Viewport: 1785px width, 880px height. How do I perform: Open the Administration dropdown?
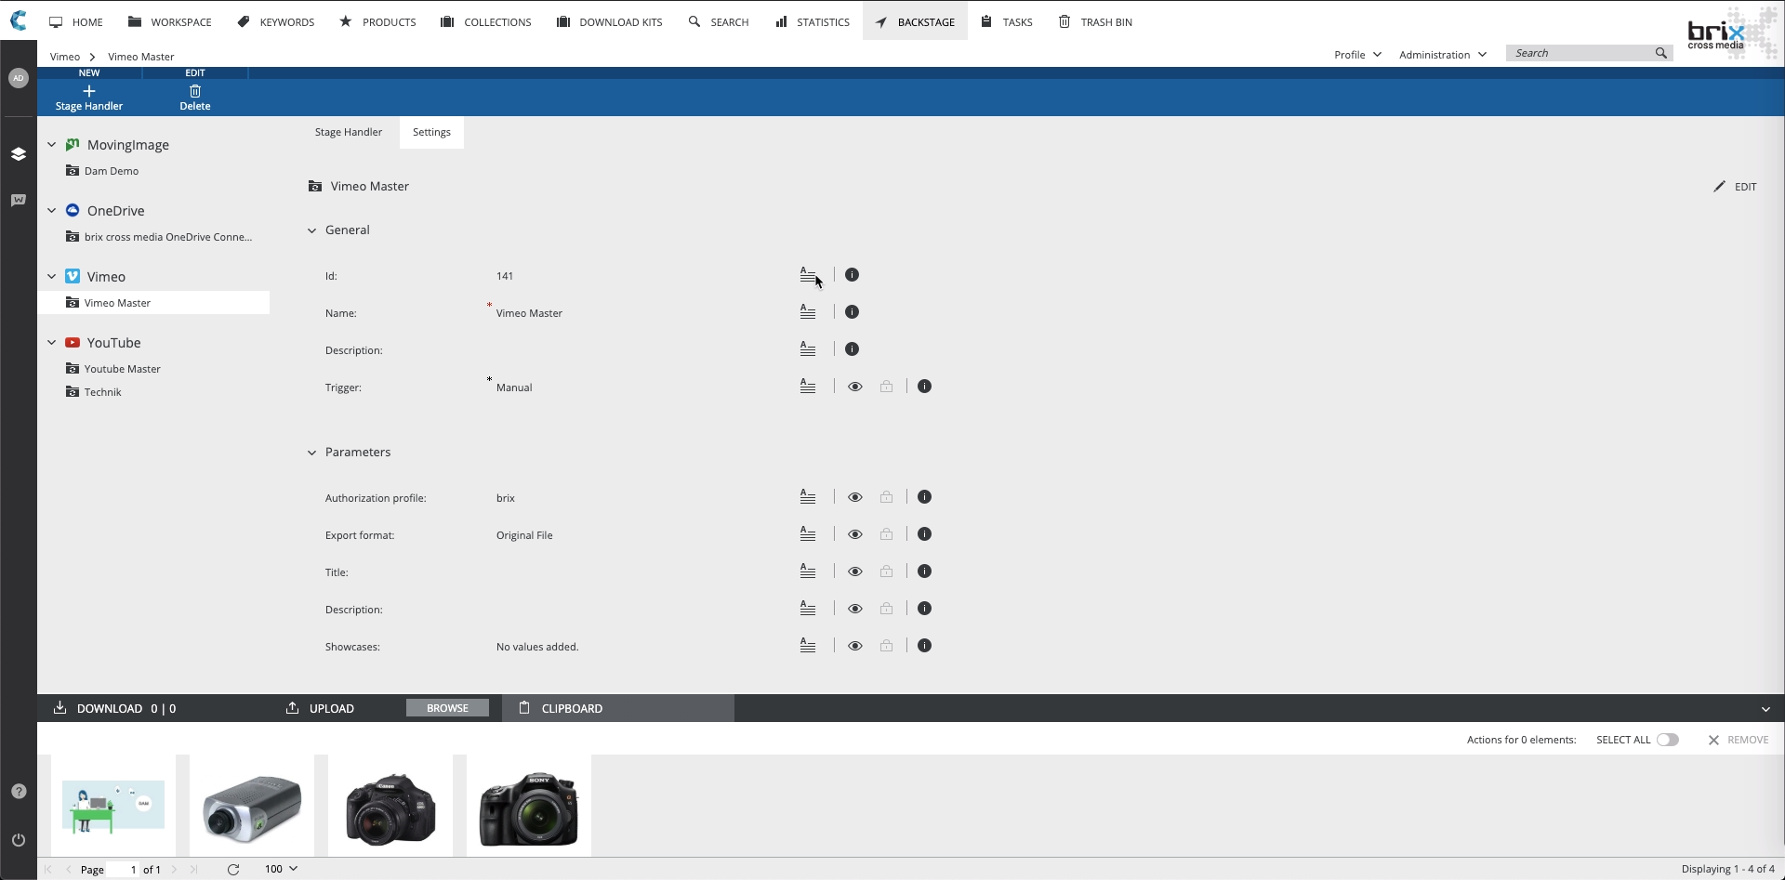coord(1443,55)
